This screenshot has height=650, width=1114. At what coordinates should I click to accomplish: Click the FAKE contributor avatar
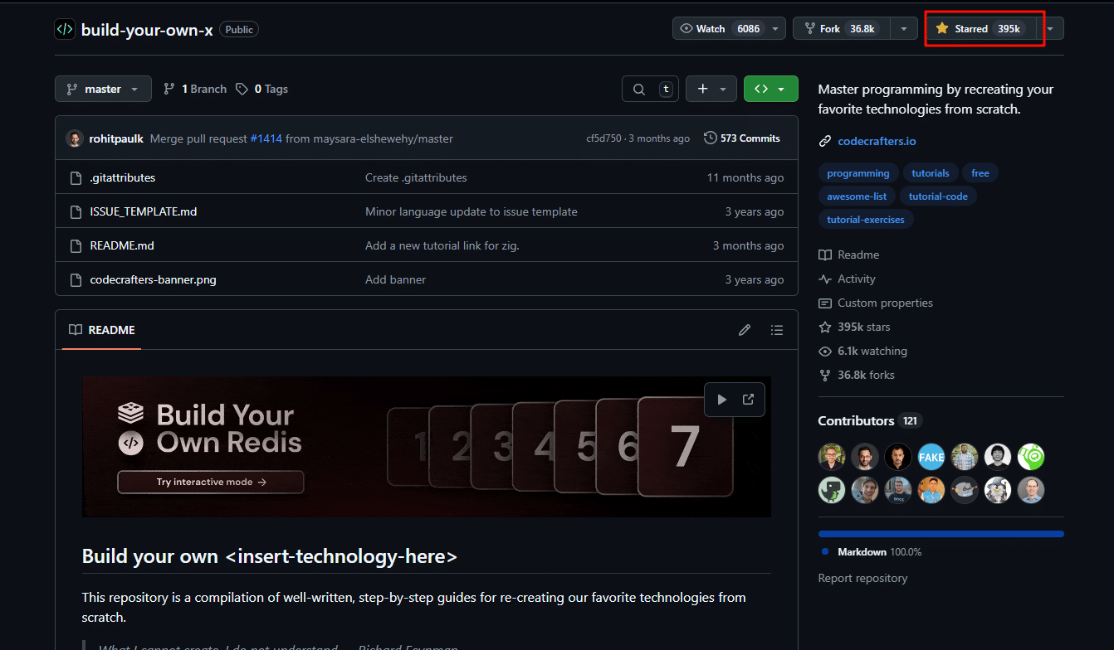(x=931, y=457)
